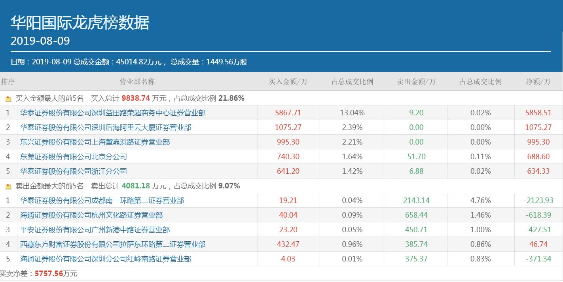
Task: Select the net difference 5757.56
Action: pos(49,274)
